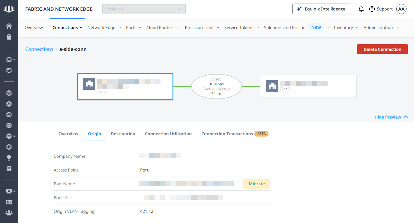Expand the Connections menu dropdown
This screenshot has width=414, height=223.
81,28
